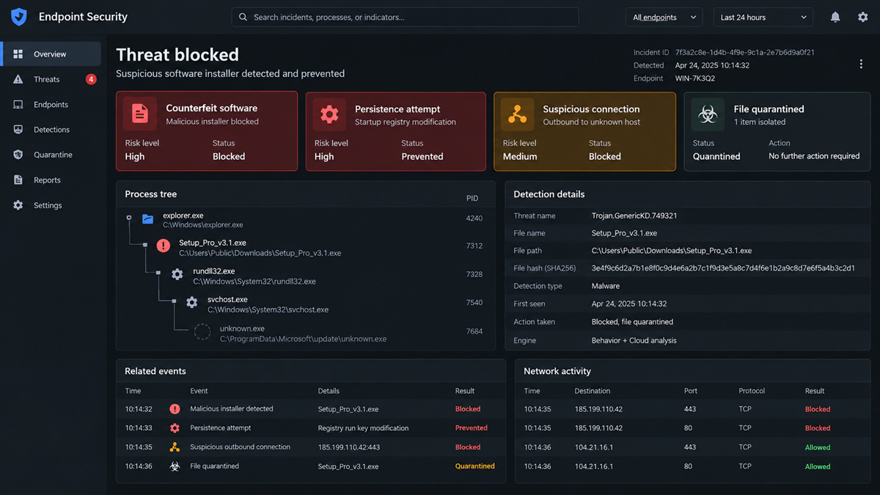Click the Reports document icon
880x495 pixels.
pos(18,180)
